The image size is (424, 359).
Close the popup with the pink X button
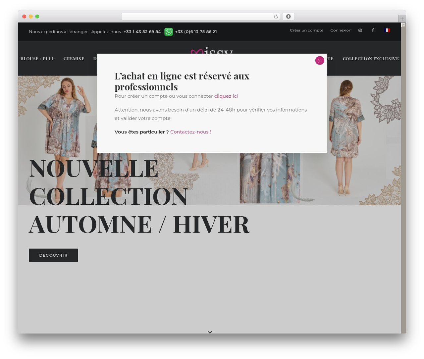click(x=319, y=60)
